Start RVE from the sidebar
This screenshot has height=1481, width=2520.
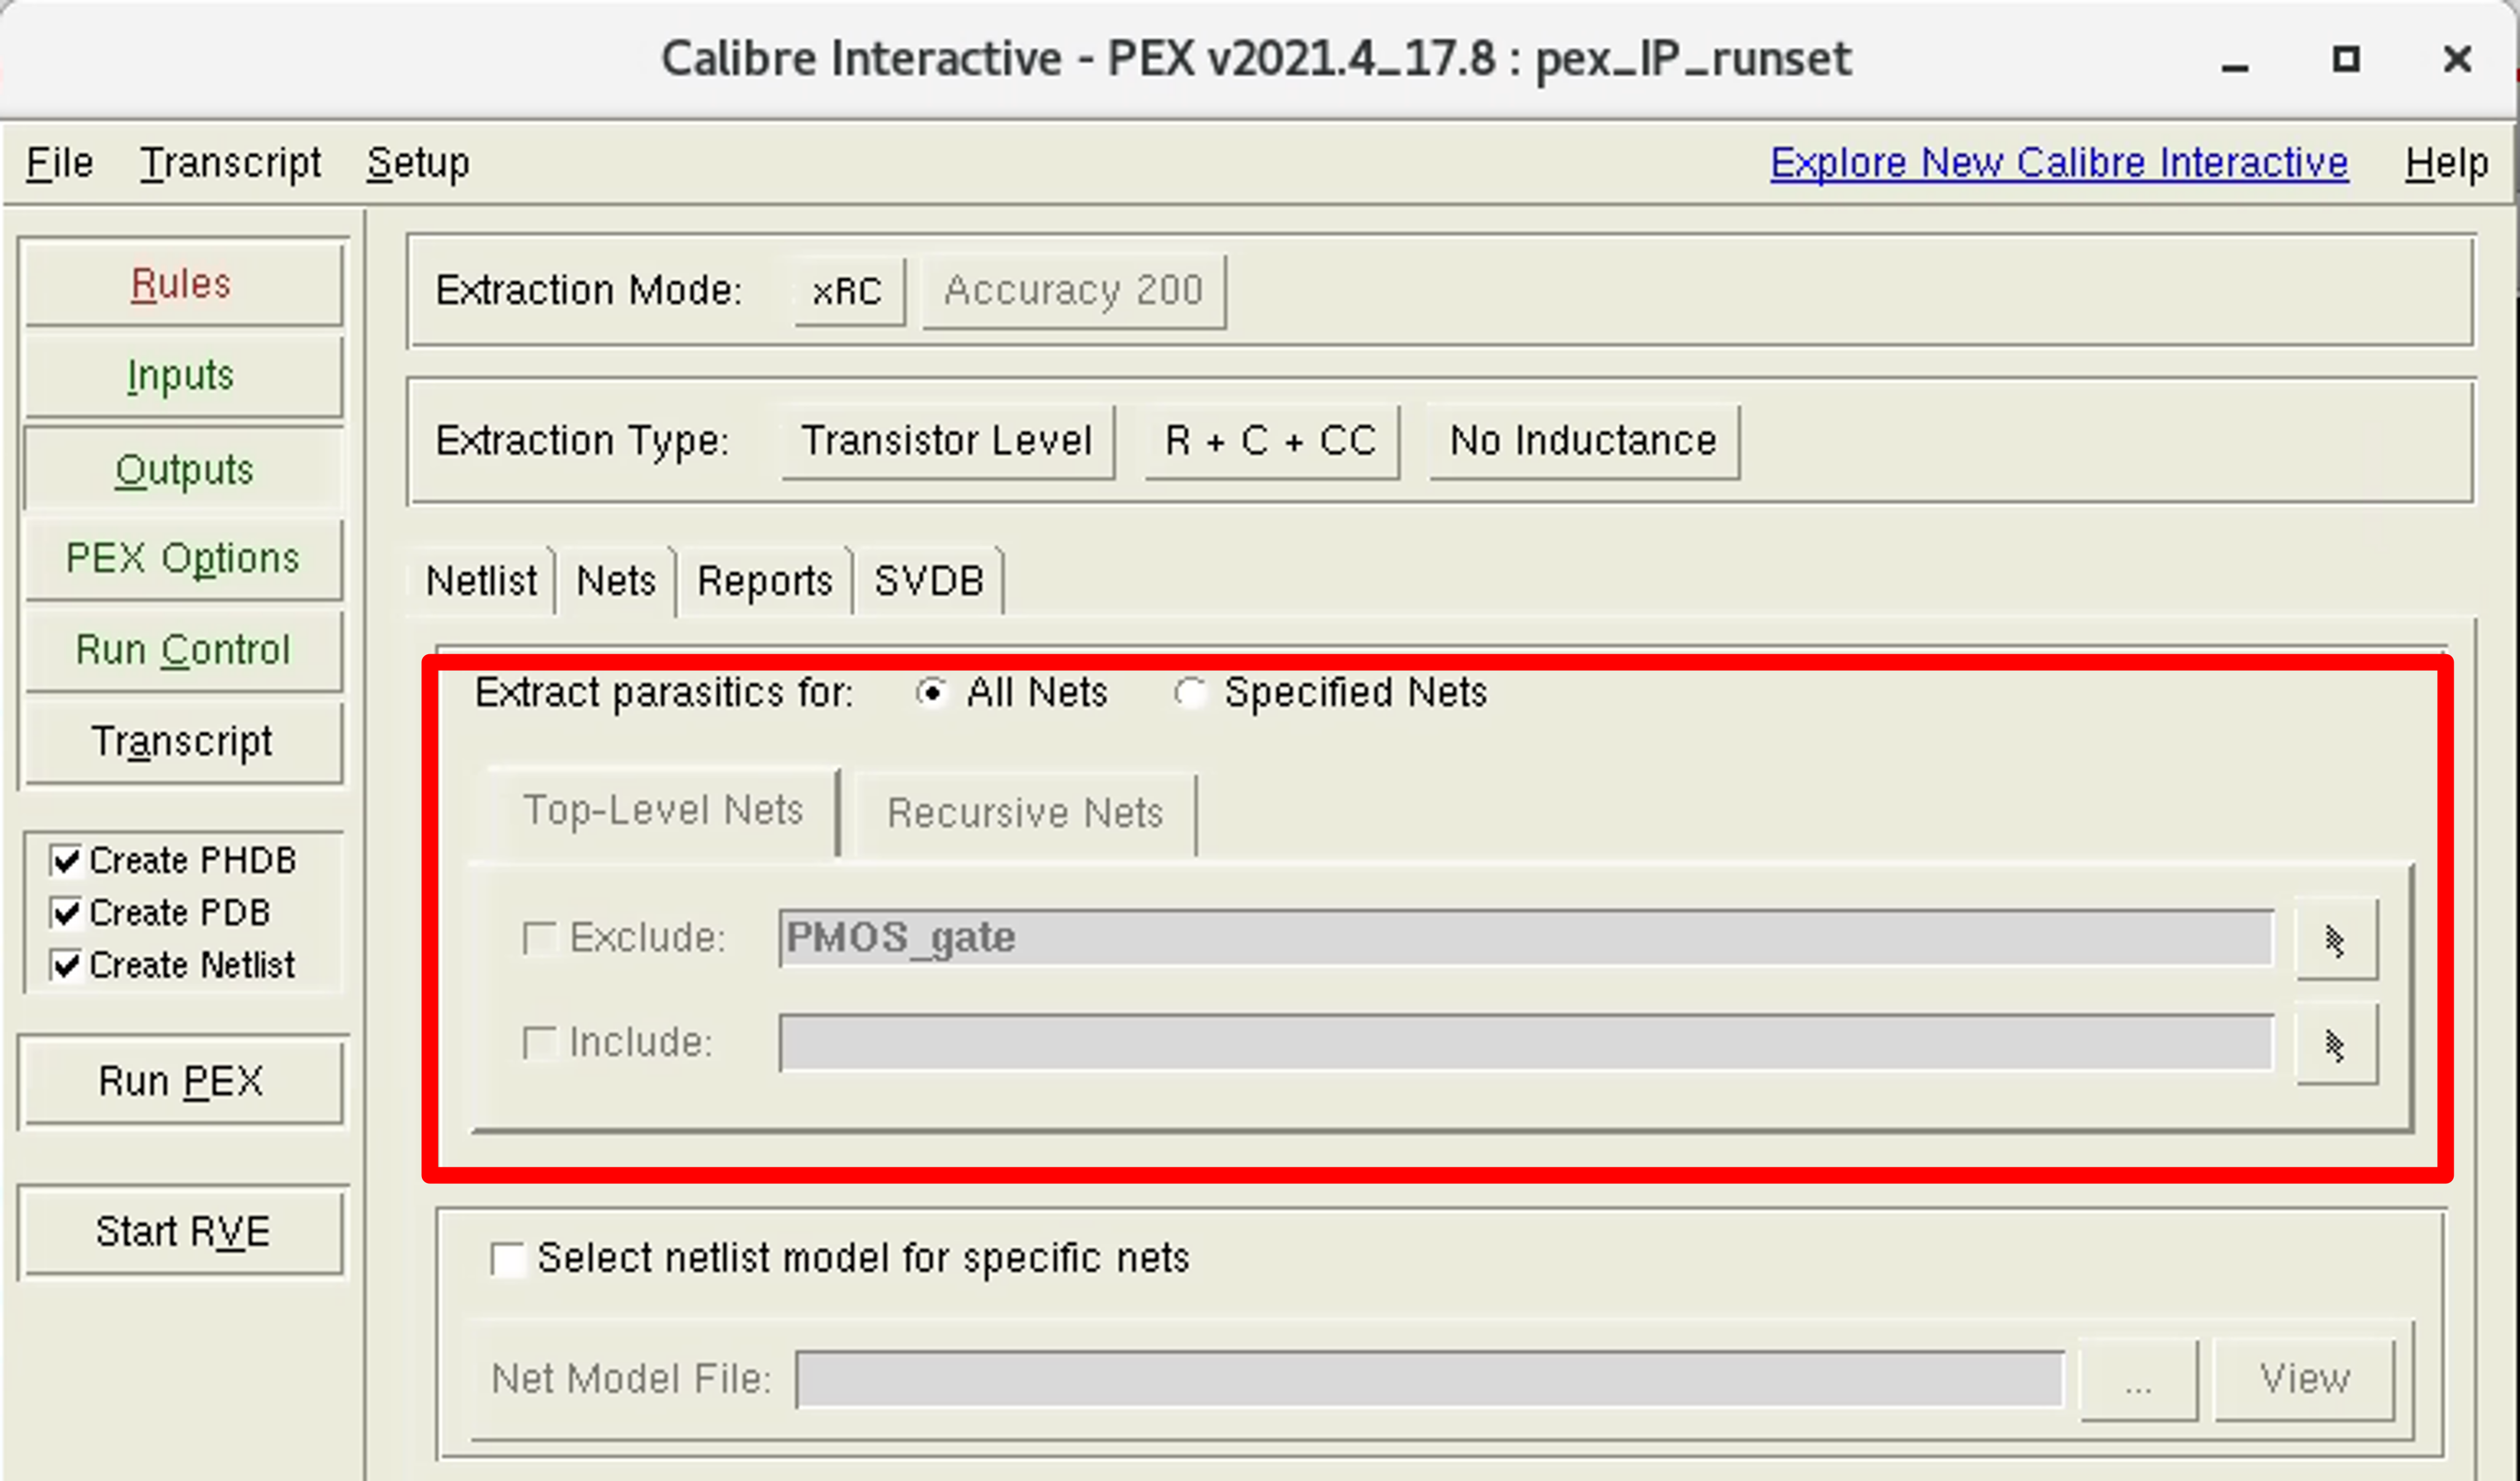(182, 1231)
